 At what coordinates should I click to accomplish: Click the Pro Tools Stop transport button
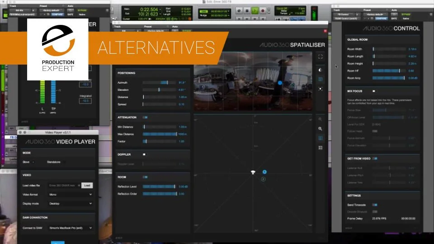pos(247,11)
